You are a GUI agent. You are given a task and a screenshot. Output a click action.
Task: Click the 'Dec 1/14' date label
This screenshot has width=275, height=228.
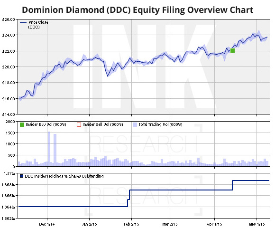pos(47,224)
